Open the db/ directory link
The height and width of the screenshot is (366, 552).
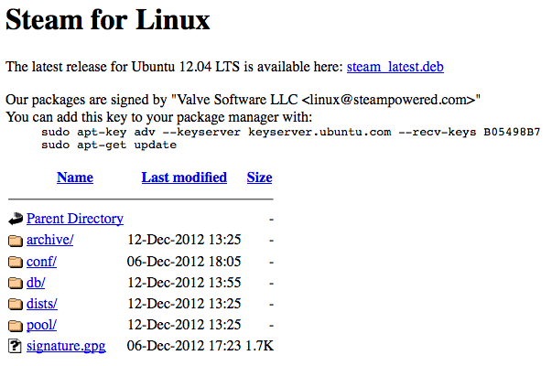(x=36, y=283)
